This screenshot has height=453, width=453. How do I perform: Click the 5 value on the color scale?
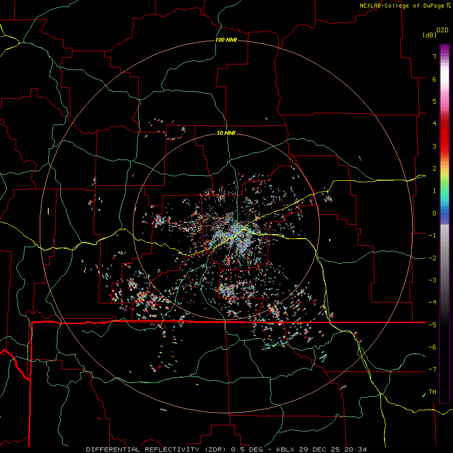[x=434, y=101]
